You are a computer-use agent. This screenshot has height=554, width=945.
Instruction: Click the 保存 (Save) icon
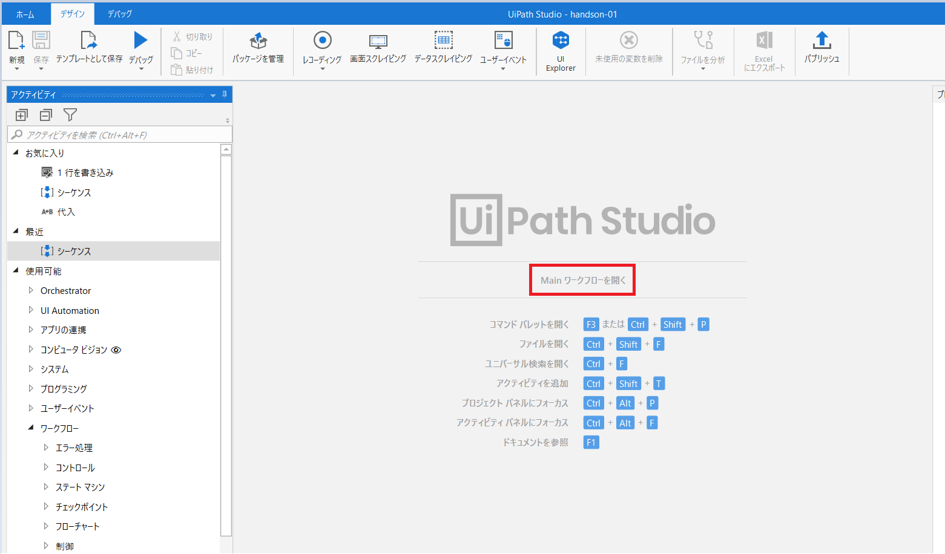[x=41, y=41]
